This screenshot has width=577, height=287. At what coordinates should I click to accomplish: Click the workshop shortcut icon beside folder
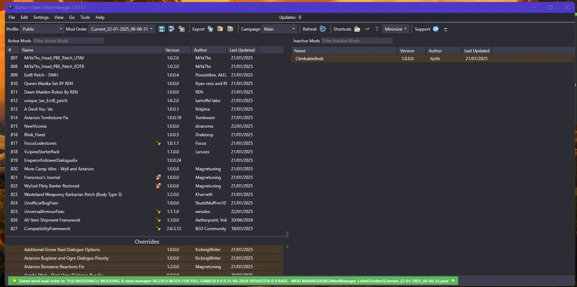point(367,29)
